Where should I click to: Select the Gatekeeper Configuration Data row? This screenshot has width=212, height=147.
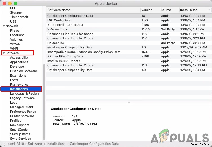129,16
